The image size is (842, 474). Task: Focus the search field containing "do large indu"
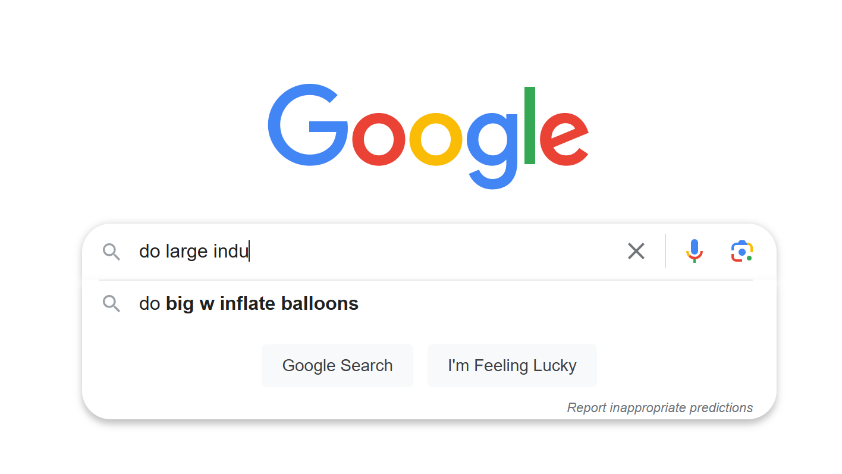point(375,251)
